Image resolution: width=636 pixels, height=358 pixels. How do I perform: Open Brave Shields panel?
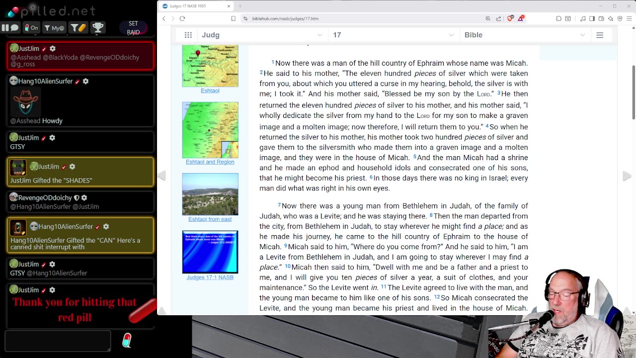510,18
